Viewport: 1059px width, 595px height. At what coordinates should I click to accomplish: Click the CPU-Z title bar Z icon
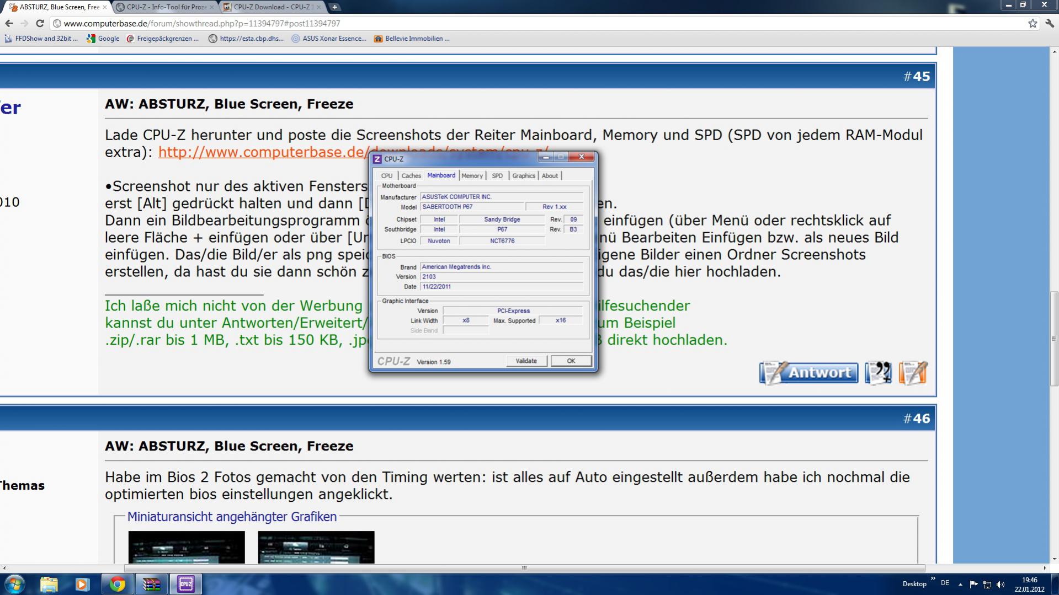(377, 159)
